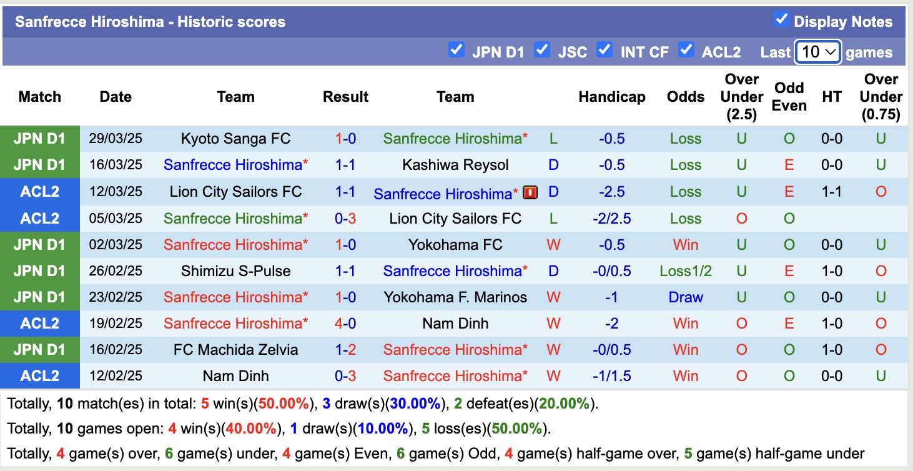Click the Handicap column header

[x=611, y=97]
